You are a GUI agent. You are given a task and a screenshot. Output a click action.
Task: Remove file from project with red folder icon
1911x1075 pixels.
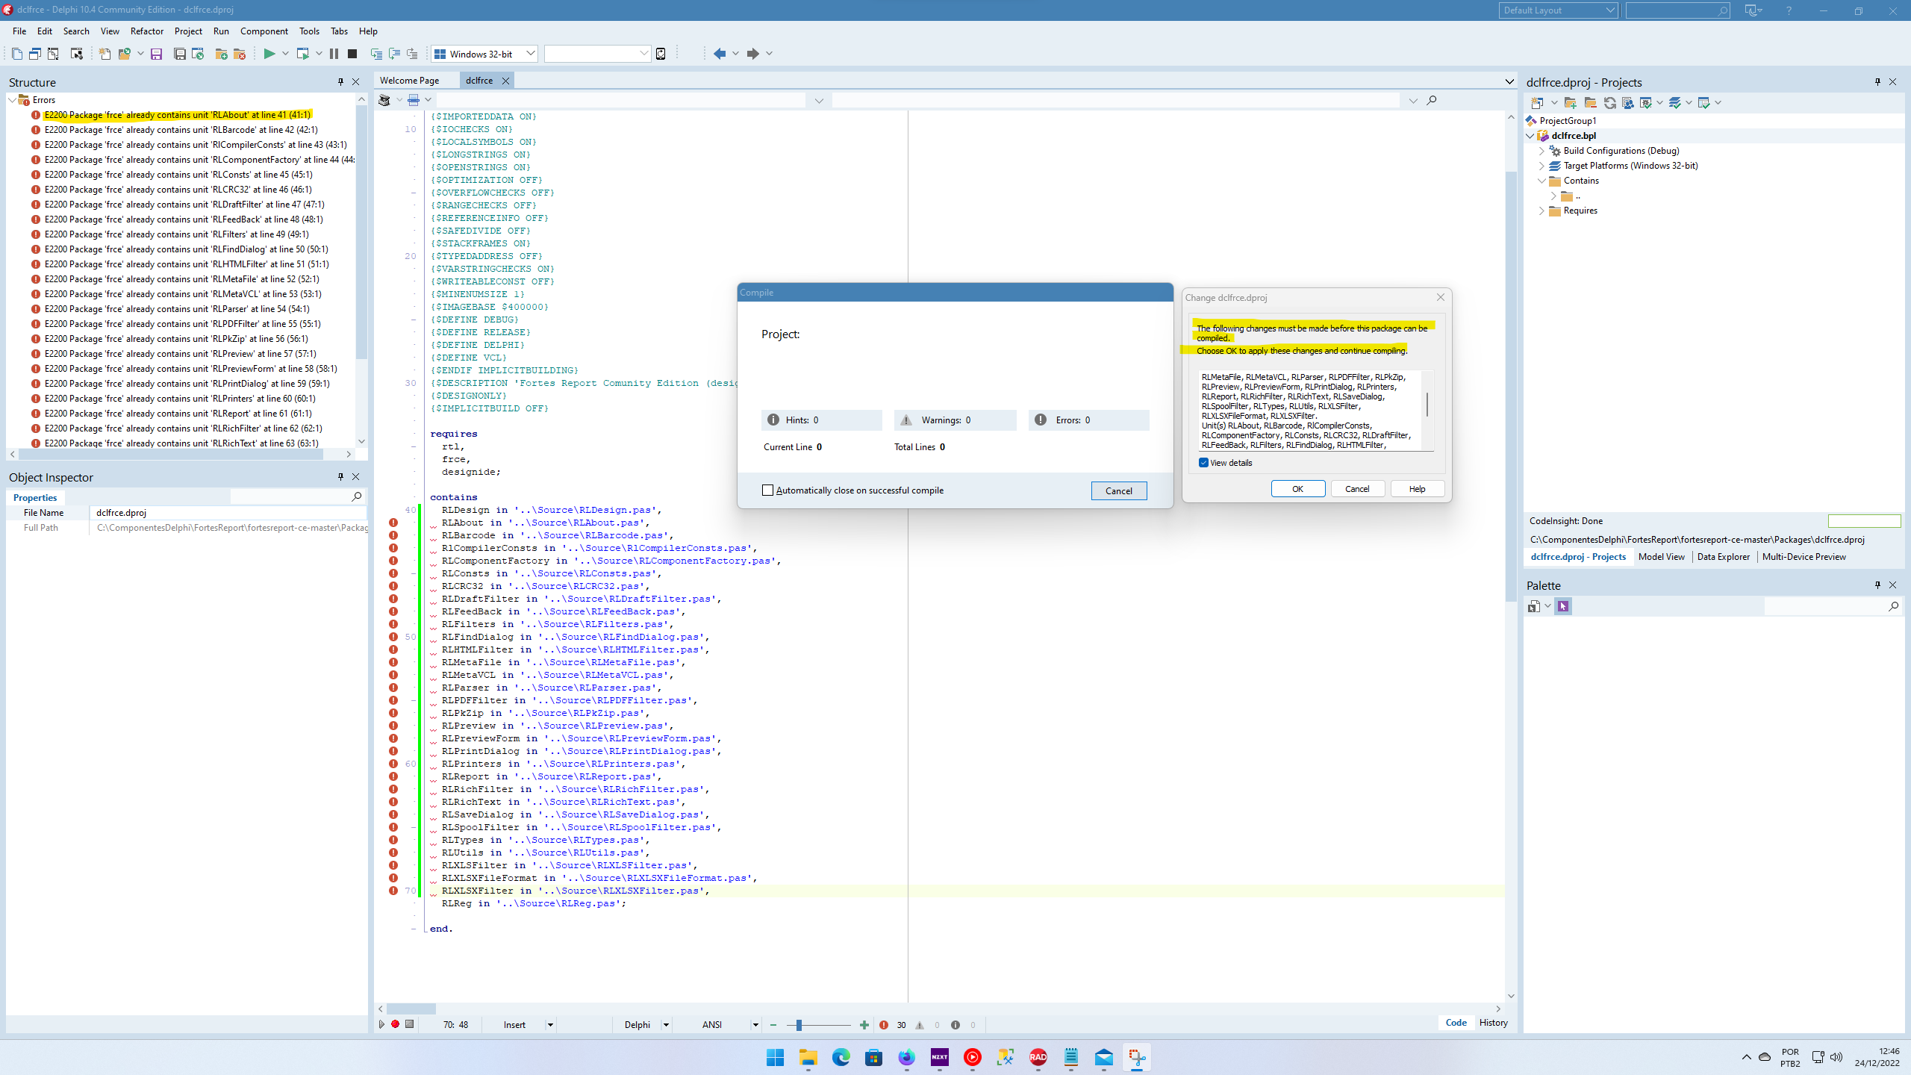tap(240, 54)
